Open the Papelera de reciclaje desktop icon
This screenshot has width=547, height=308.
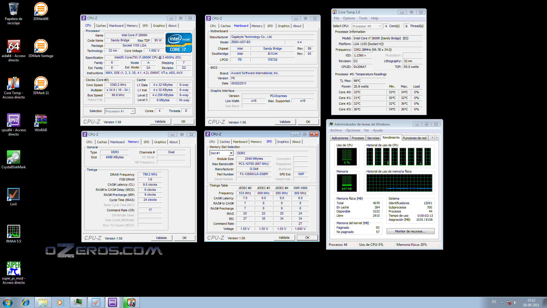(13, 13)
